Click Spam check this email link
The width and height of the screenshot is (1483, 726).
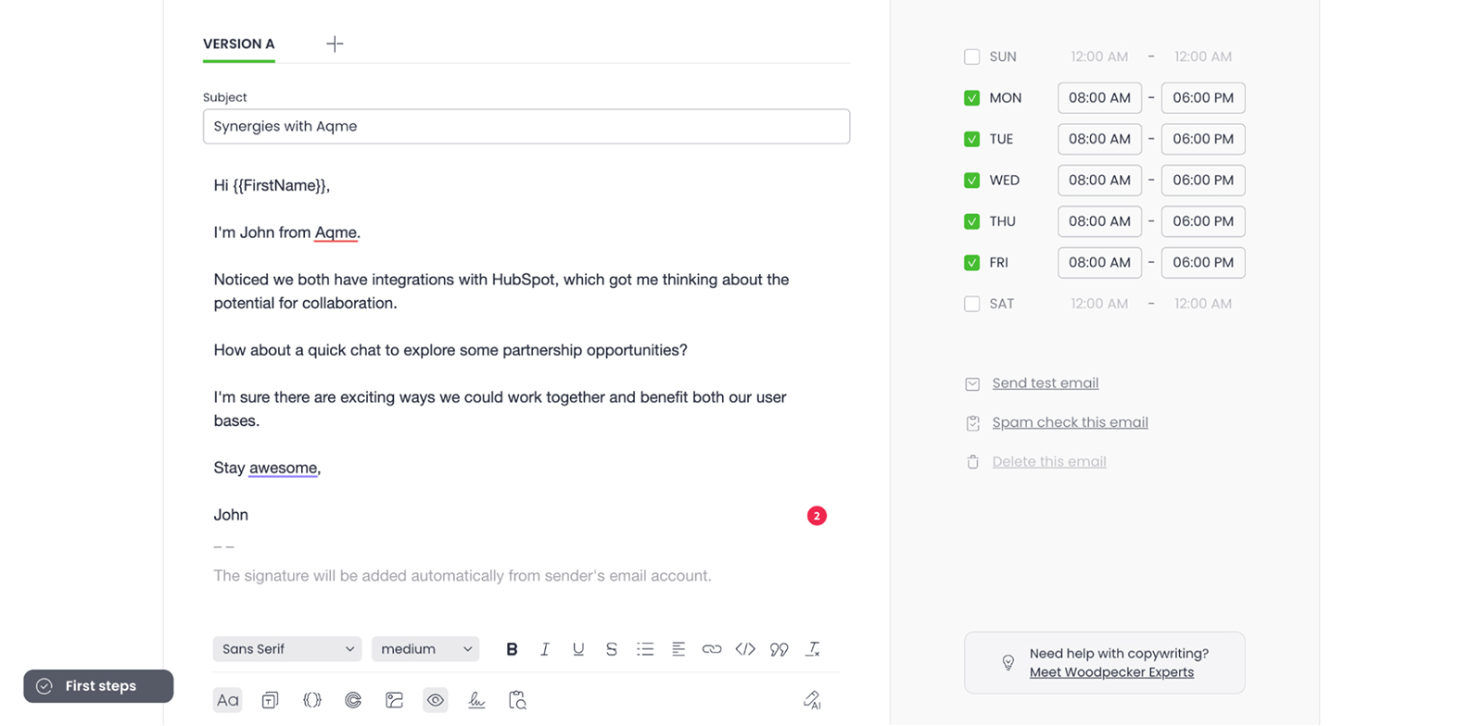click(1070, 422)
